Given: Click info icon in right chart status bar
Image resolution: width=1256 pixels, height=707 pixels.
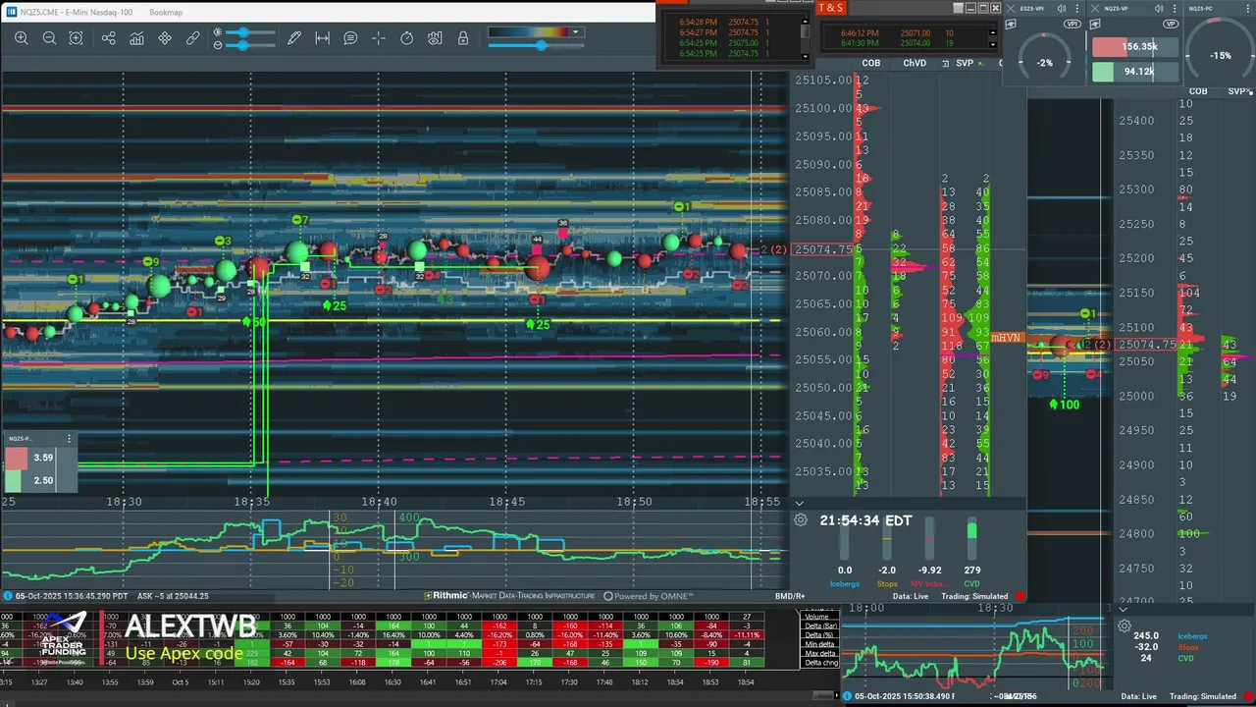Looking at the screenshot, I should (x=847, y=696).
